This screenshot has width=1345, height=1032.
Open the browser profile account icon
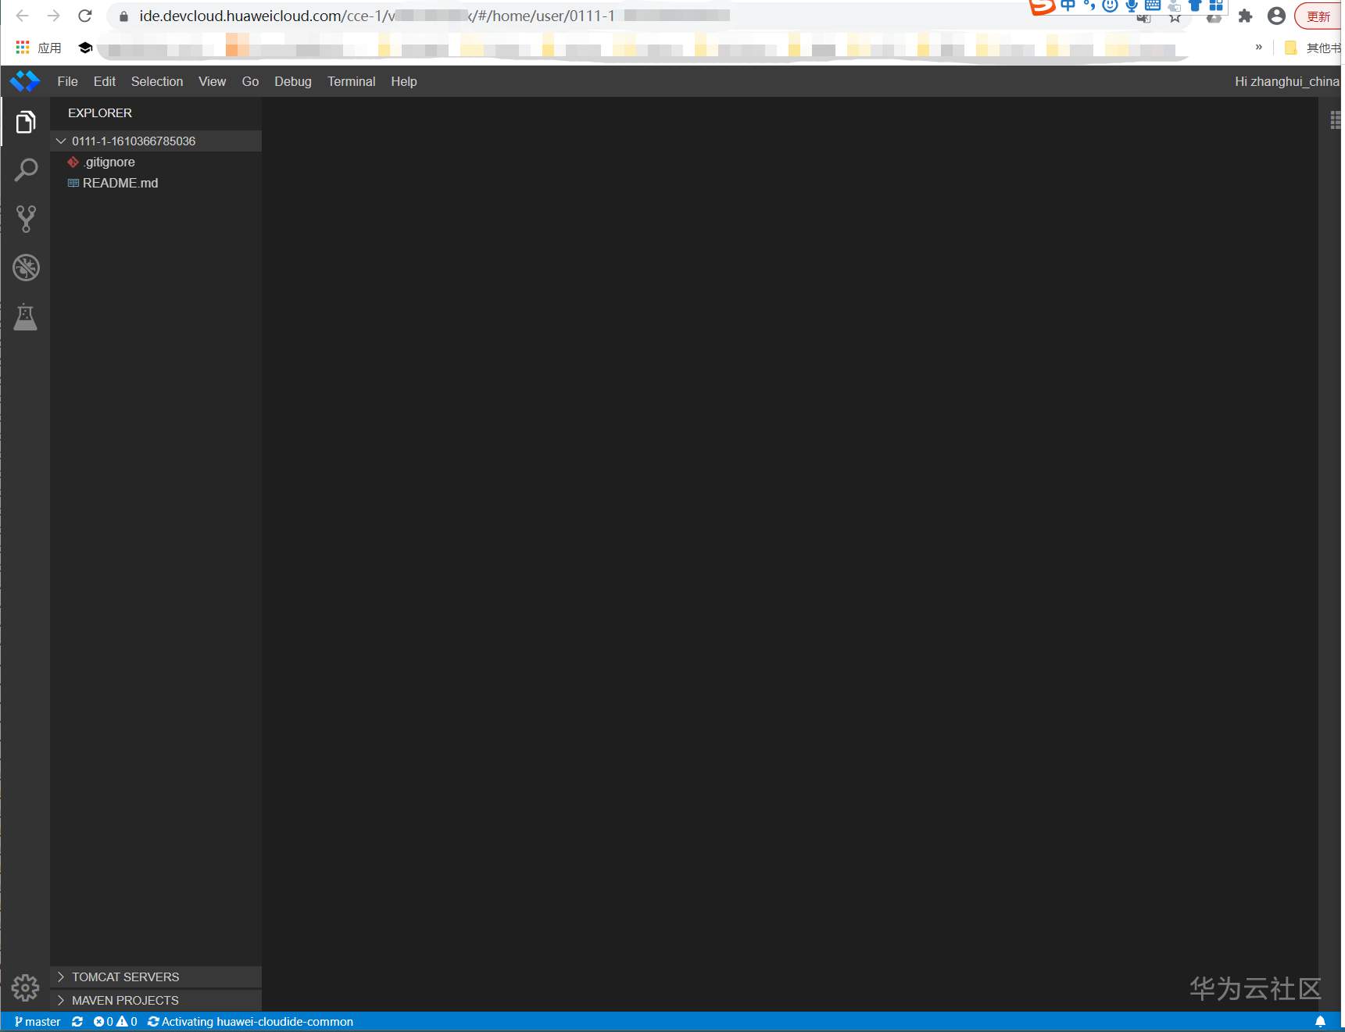point(1276,16)
